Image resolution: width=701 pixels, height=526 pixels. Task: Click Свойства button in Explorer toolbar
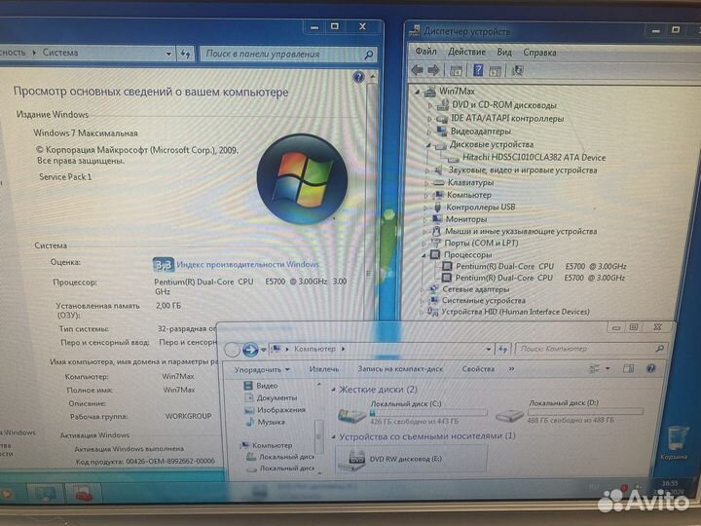tap(478, 369)
